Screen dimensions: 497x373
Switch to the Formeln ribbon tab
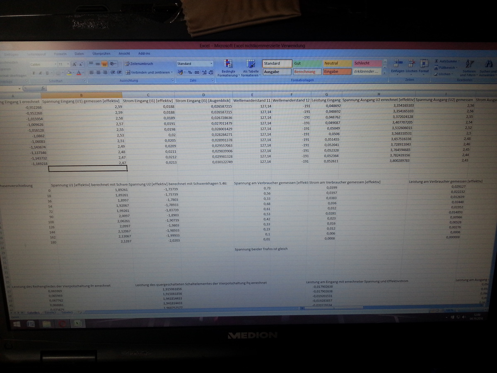pos(60,53)
